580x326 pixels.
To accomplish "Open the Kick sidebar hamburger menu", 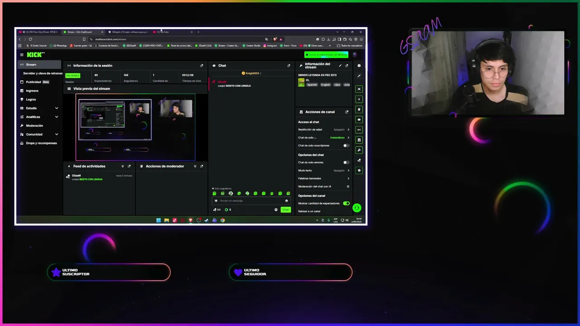I will point(21,55).
